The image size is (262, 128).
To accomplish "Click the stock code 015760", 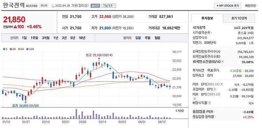I will (x=31, y=6).
